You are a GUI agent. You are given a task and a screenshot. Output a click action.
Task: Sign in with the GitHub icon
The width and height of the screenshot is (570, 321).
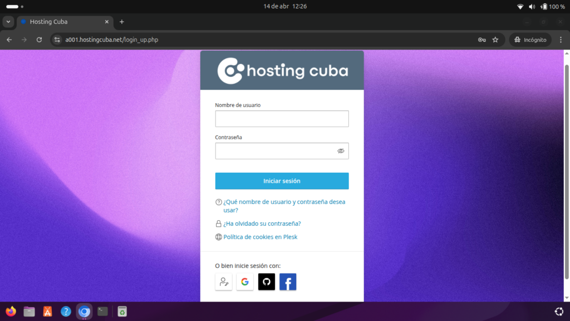click(x=266, y=282)
